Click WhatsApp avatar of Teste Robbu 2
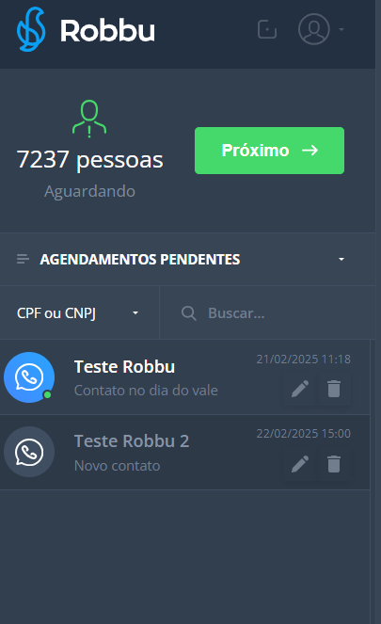381x624 pixels. point(29,452)
